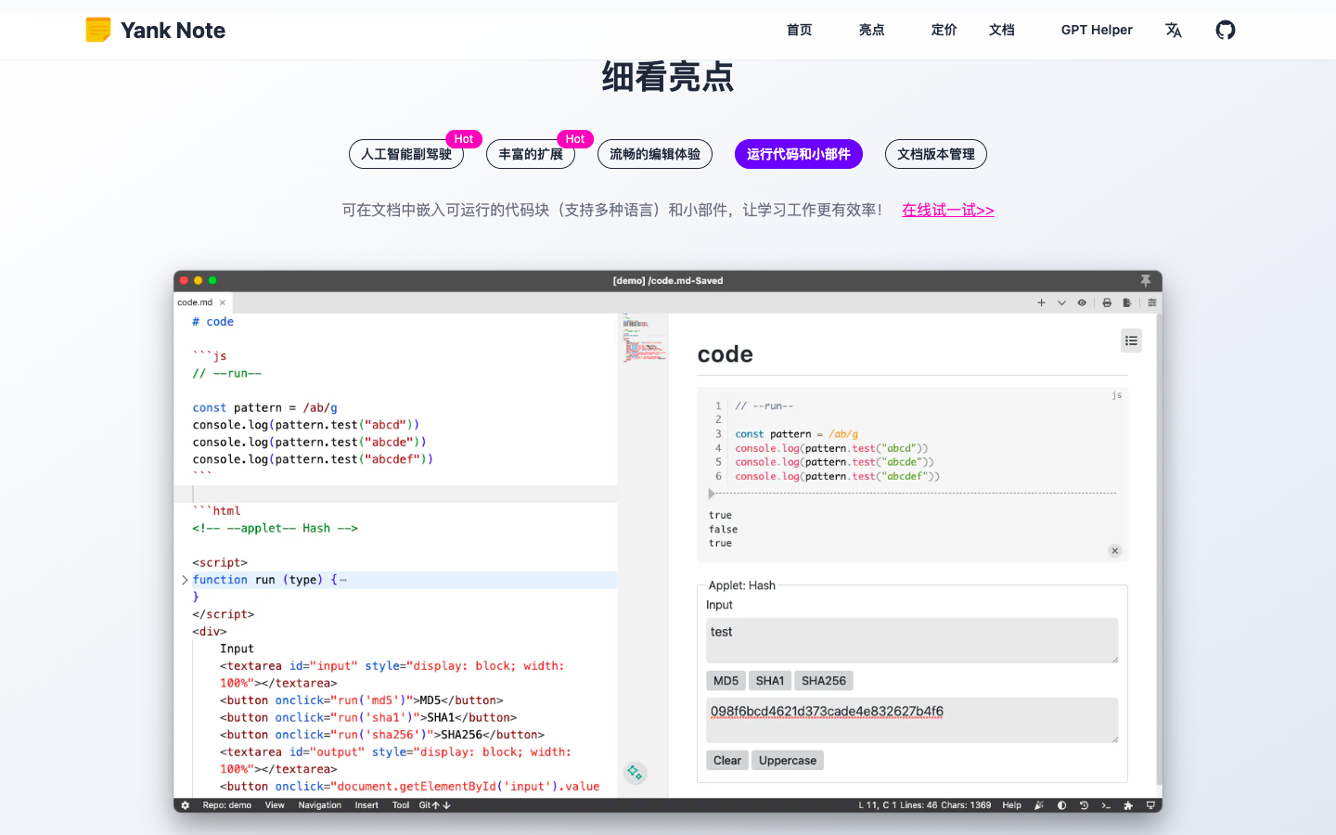
Task: Open GPT Helper in the navigation
Action: (x=1097, y=30)
